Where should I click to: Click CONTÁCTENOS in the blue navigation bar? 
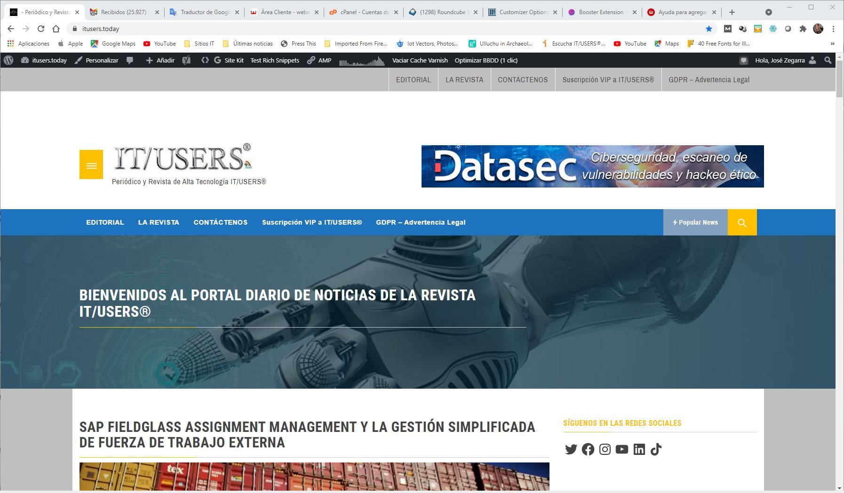(x=221, y=222)
